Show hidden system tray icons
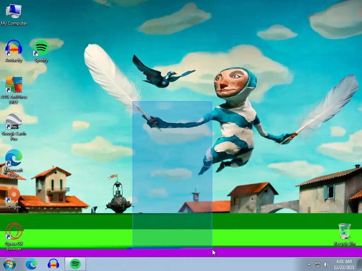The width and height of the screenshot is (362, 271). pyautogui.click(x=309, y=264)
